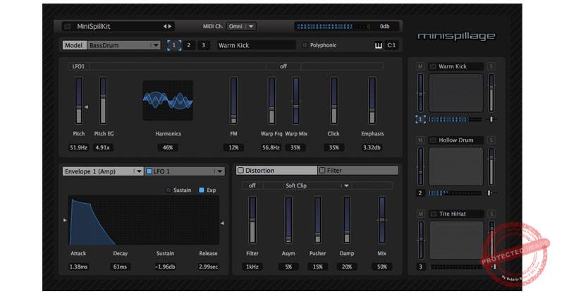Click the Asym slider
Image resolution: width=564 pixels, height=294 pixels.
(x=288, y=220)
